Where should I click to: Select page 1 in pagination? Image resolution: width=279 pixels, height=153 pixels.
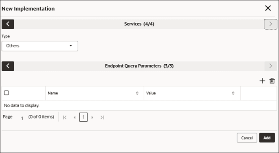pyautogui.click(x=83, y=117)
